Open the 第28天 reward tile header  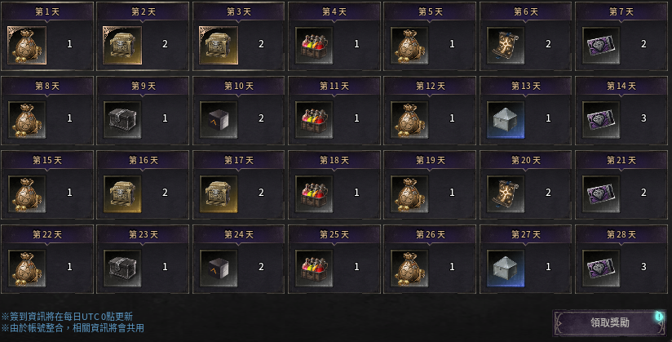pos(621,234)
